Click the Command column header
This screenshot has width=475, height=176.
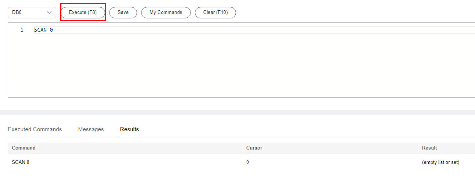point(24,148)
